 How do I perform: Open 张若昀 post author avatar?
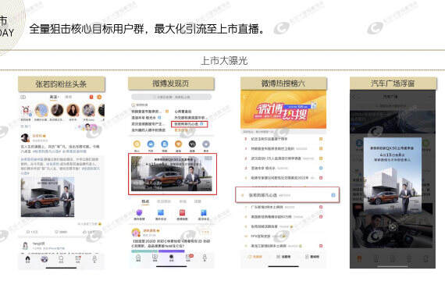pyautogui.click(x=25, y=138)
